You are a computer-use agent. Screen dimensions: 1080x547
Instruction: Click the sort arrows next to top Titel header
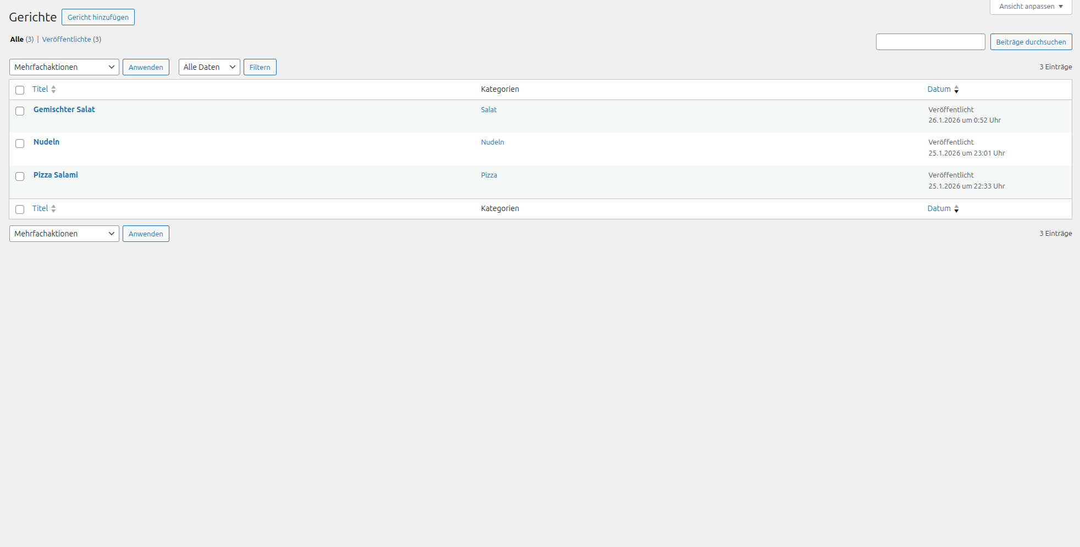click(53, 90)
